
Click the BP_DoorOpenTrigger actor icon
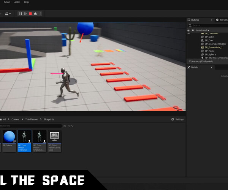(x=202, y=44)
